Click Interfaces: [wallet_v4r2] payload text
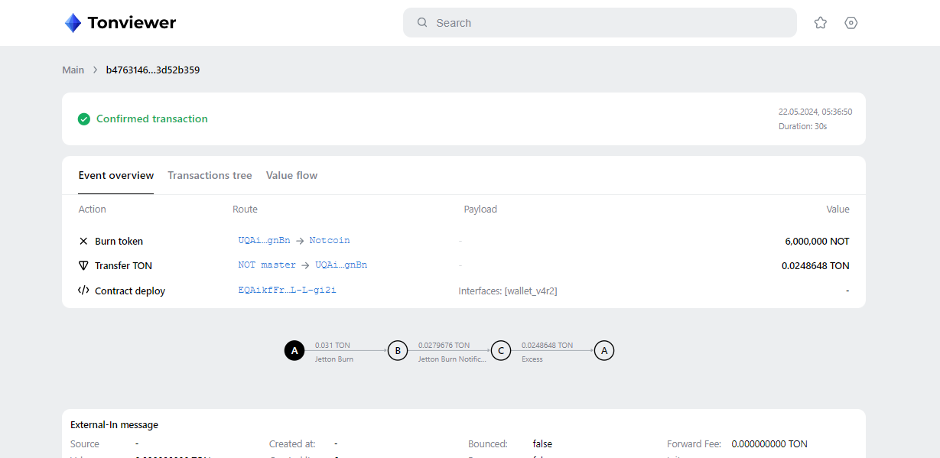 (508, 291)
